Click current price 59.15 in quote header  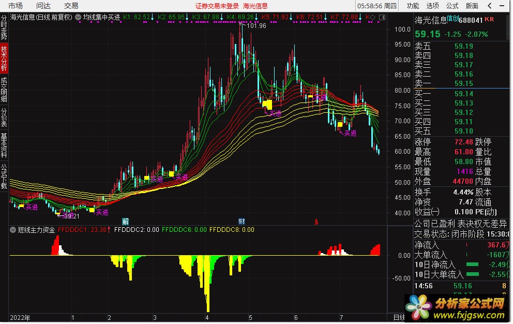[427, 34]
